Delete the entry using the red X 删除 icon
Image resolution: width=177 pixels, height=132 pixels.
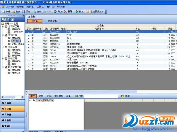(65, 12)
